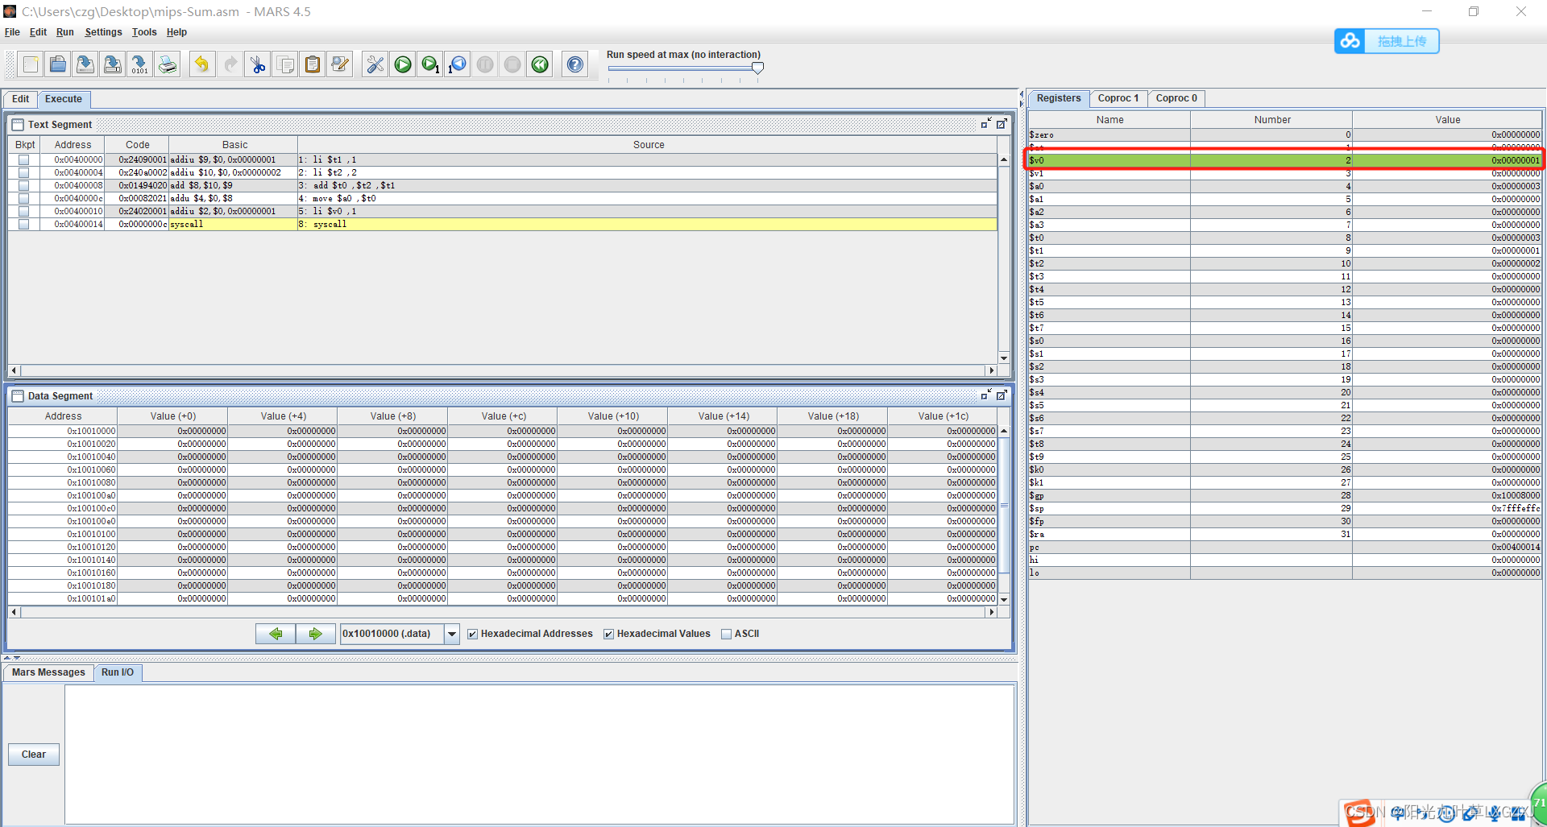
Task: Open the Tools menu
Action: [x=144, y=32]
